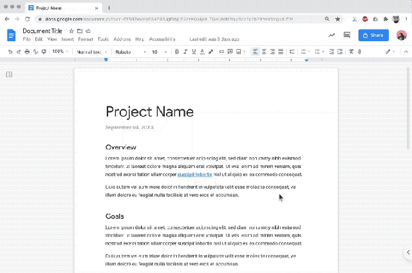Open the Normal text style dropdown
The image size is (412, 273).
(91, 52)
